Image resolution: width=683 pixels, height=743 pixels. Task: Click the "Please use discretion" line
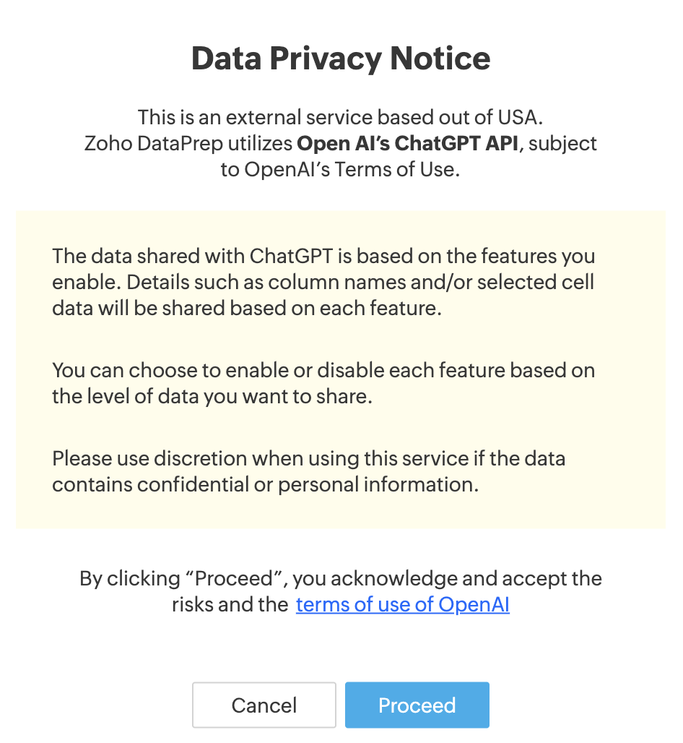pyautogui.click(x=308, y=458)
